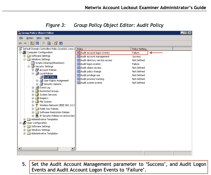
Task: Click the Audit policy change row icon
Action: tap(78, 72)
